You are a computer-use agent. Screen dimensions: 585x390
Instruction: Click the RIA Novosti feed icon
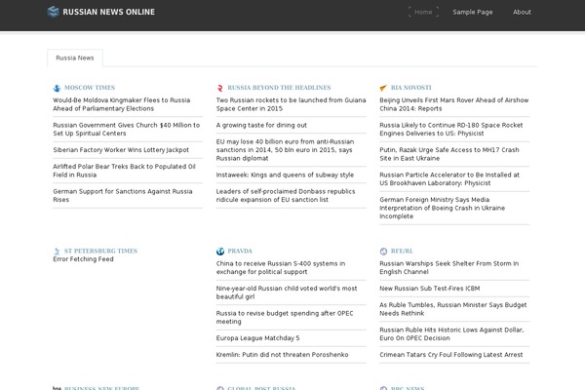pos(383,88)
